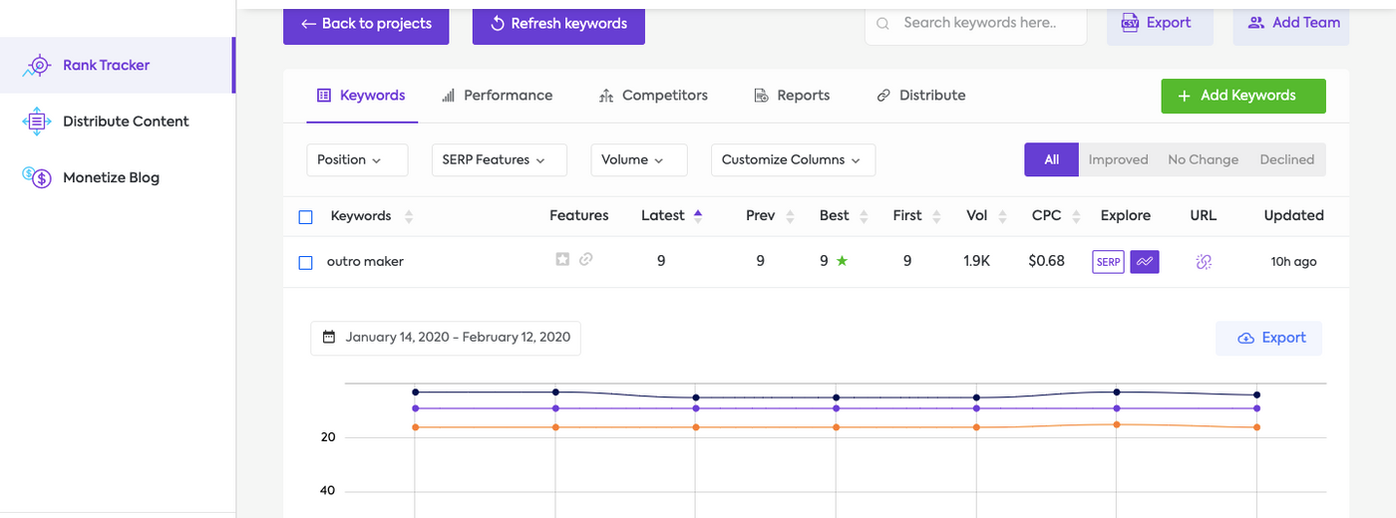
Task: Click the last dark blue chart point
Action: pyautogui.click(x=1256, y=395)
